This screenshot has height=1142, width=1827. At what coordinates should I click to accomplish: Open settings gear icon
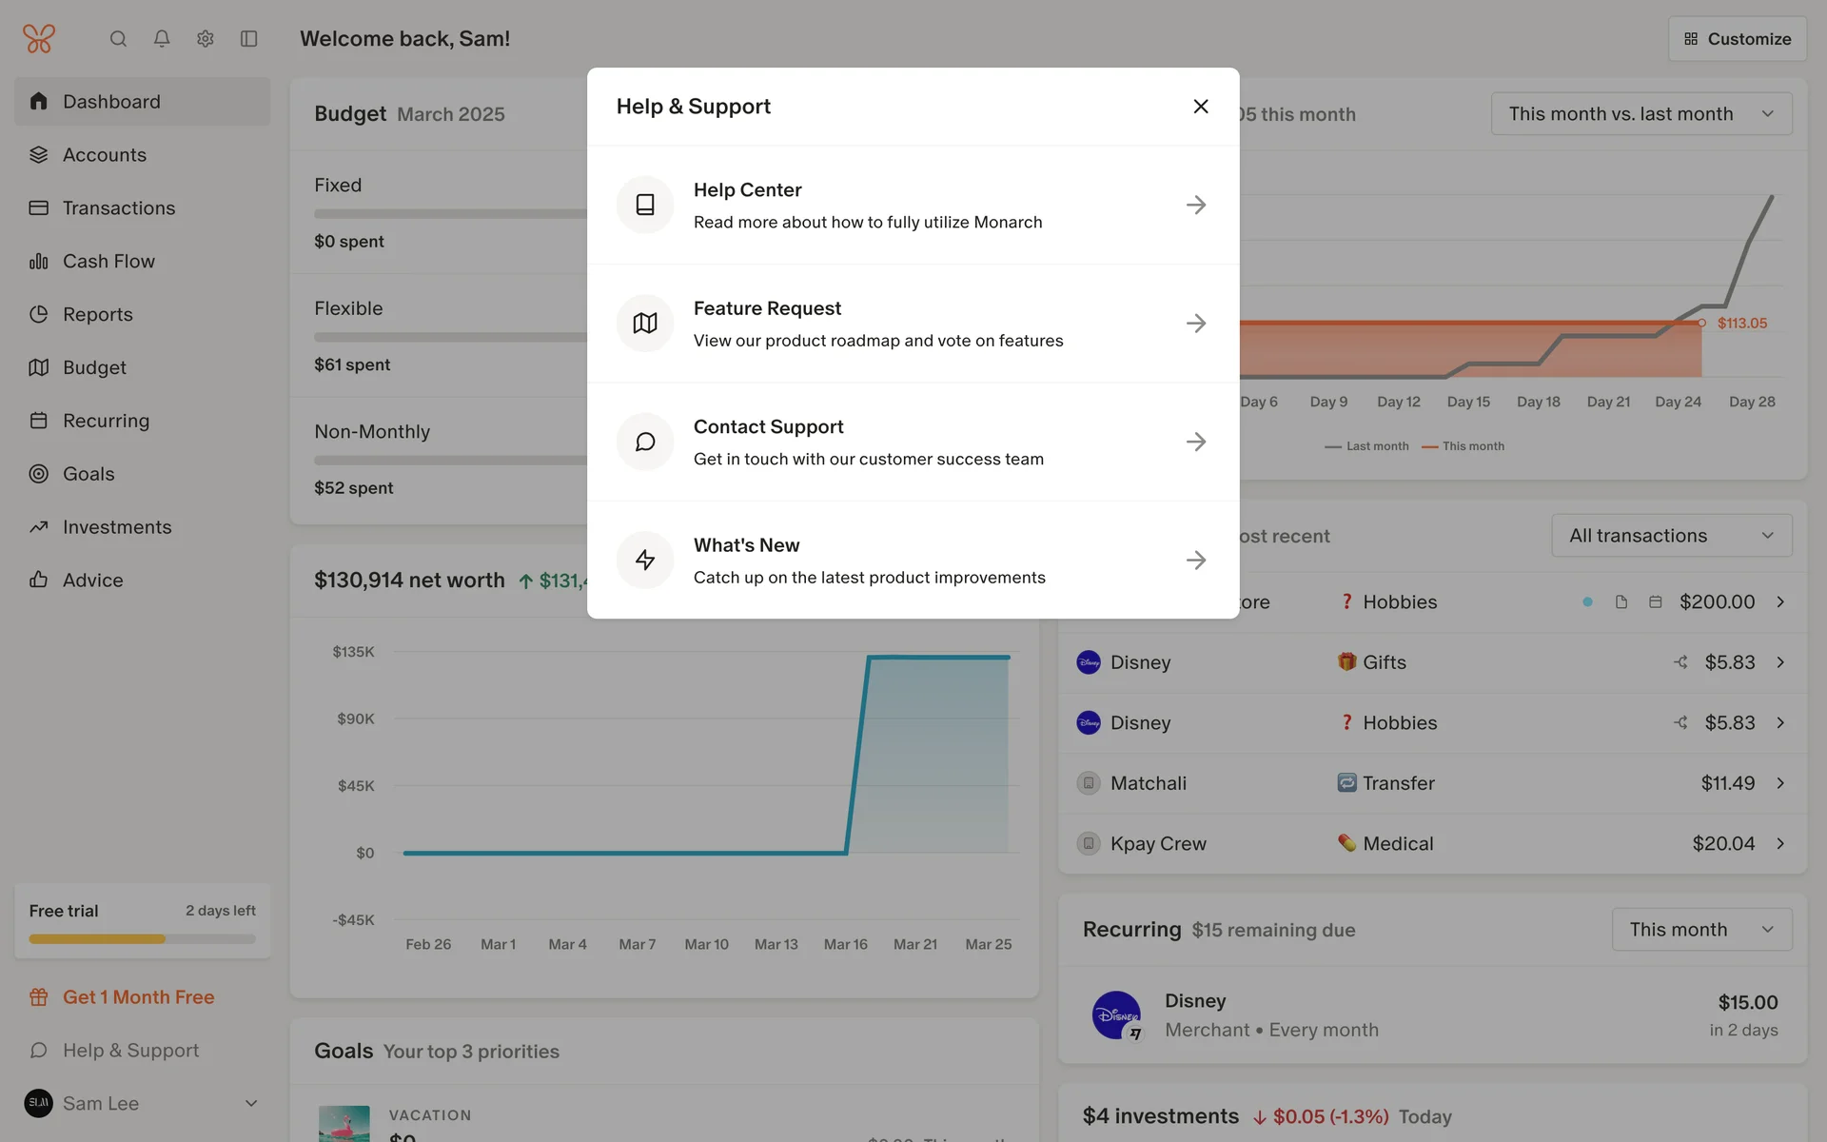(x=206, y=39)
